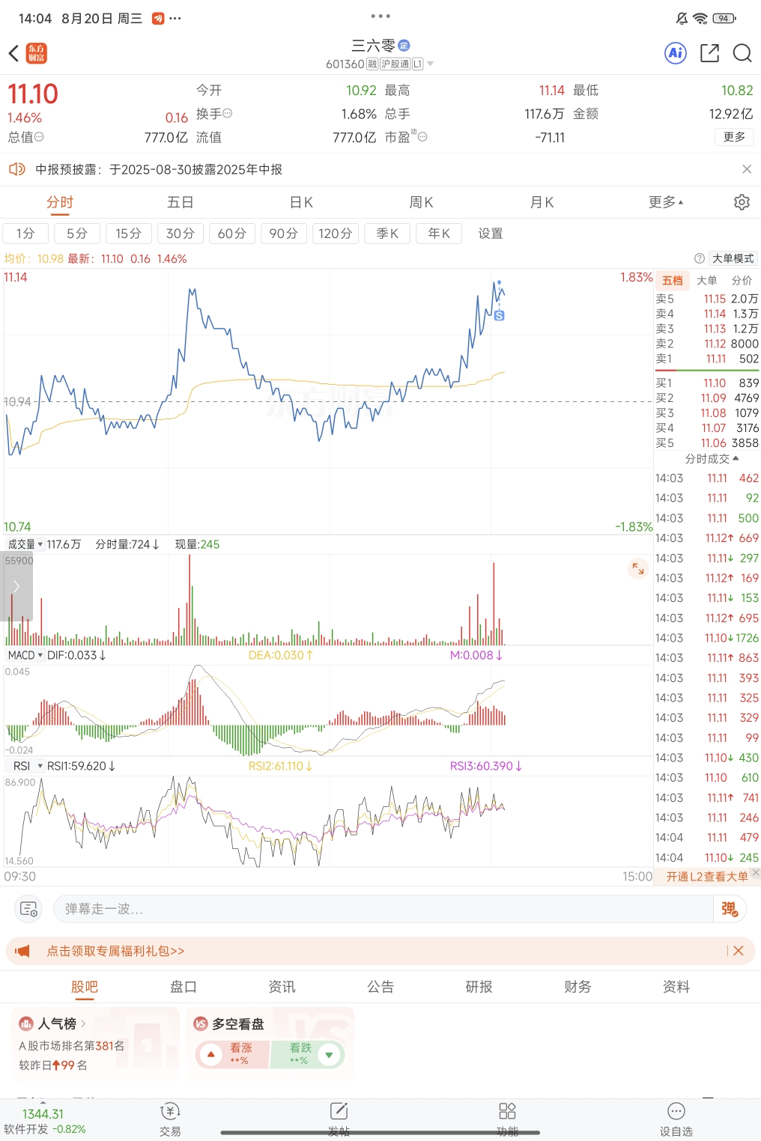The height and width of the screenshot is (1141, 761).
Task: Tap the 更多 quote details button
Action: pos(735,137)
